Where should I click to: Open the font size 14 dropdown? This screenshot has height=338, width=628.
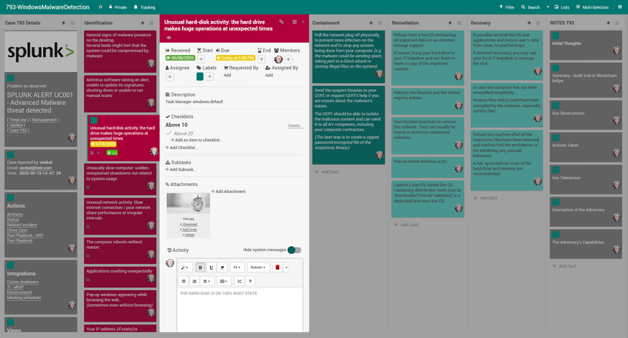[236, 267]
